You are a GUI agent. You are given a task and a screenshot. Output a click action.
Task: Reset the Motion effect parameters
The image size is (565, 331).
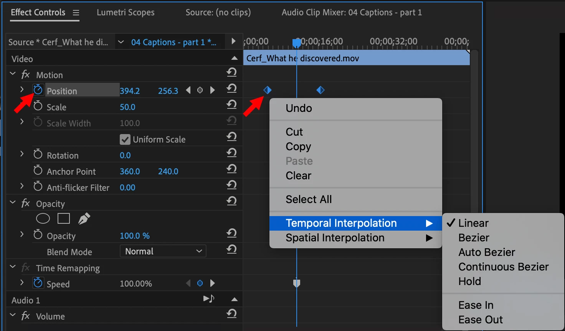pos(231,72)
